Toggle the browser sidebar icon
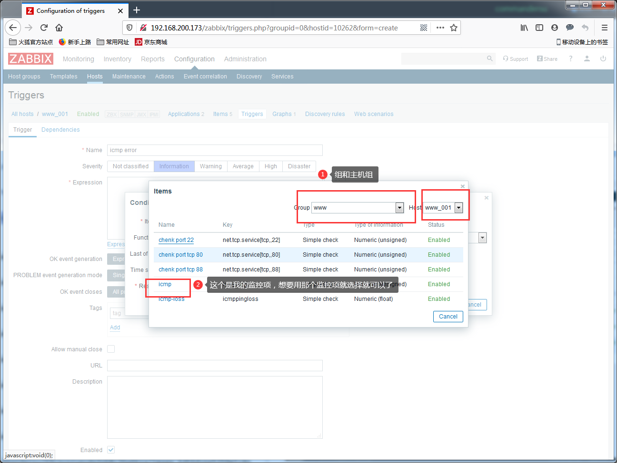This screenshot has width=617, height=463. point(539,28)
